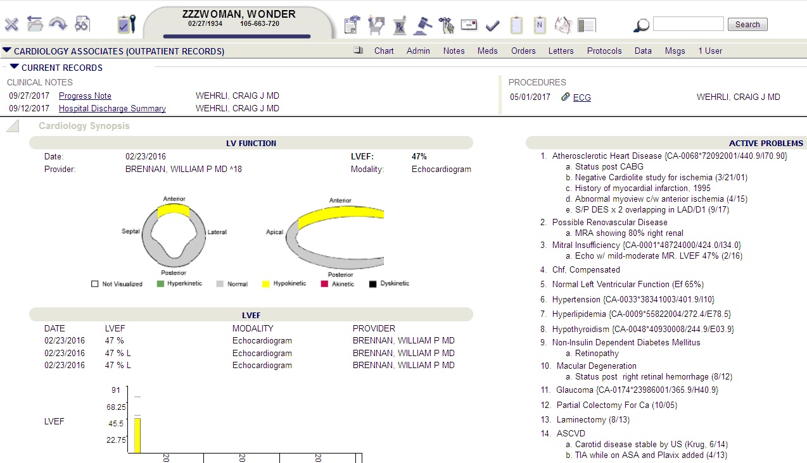Image resolution: width=807 pixels, height=463 pixels.
Task: Open the ECG procedure link
Action: pyautogui.click(x=581, y=97)
